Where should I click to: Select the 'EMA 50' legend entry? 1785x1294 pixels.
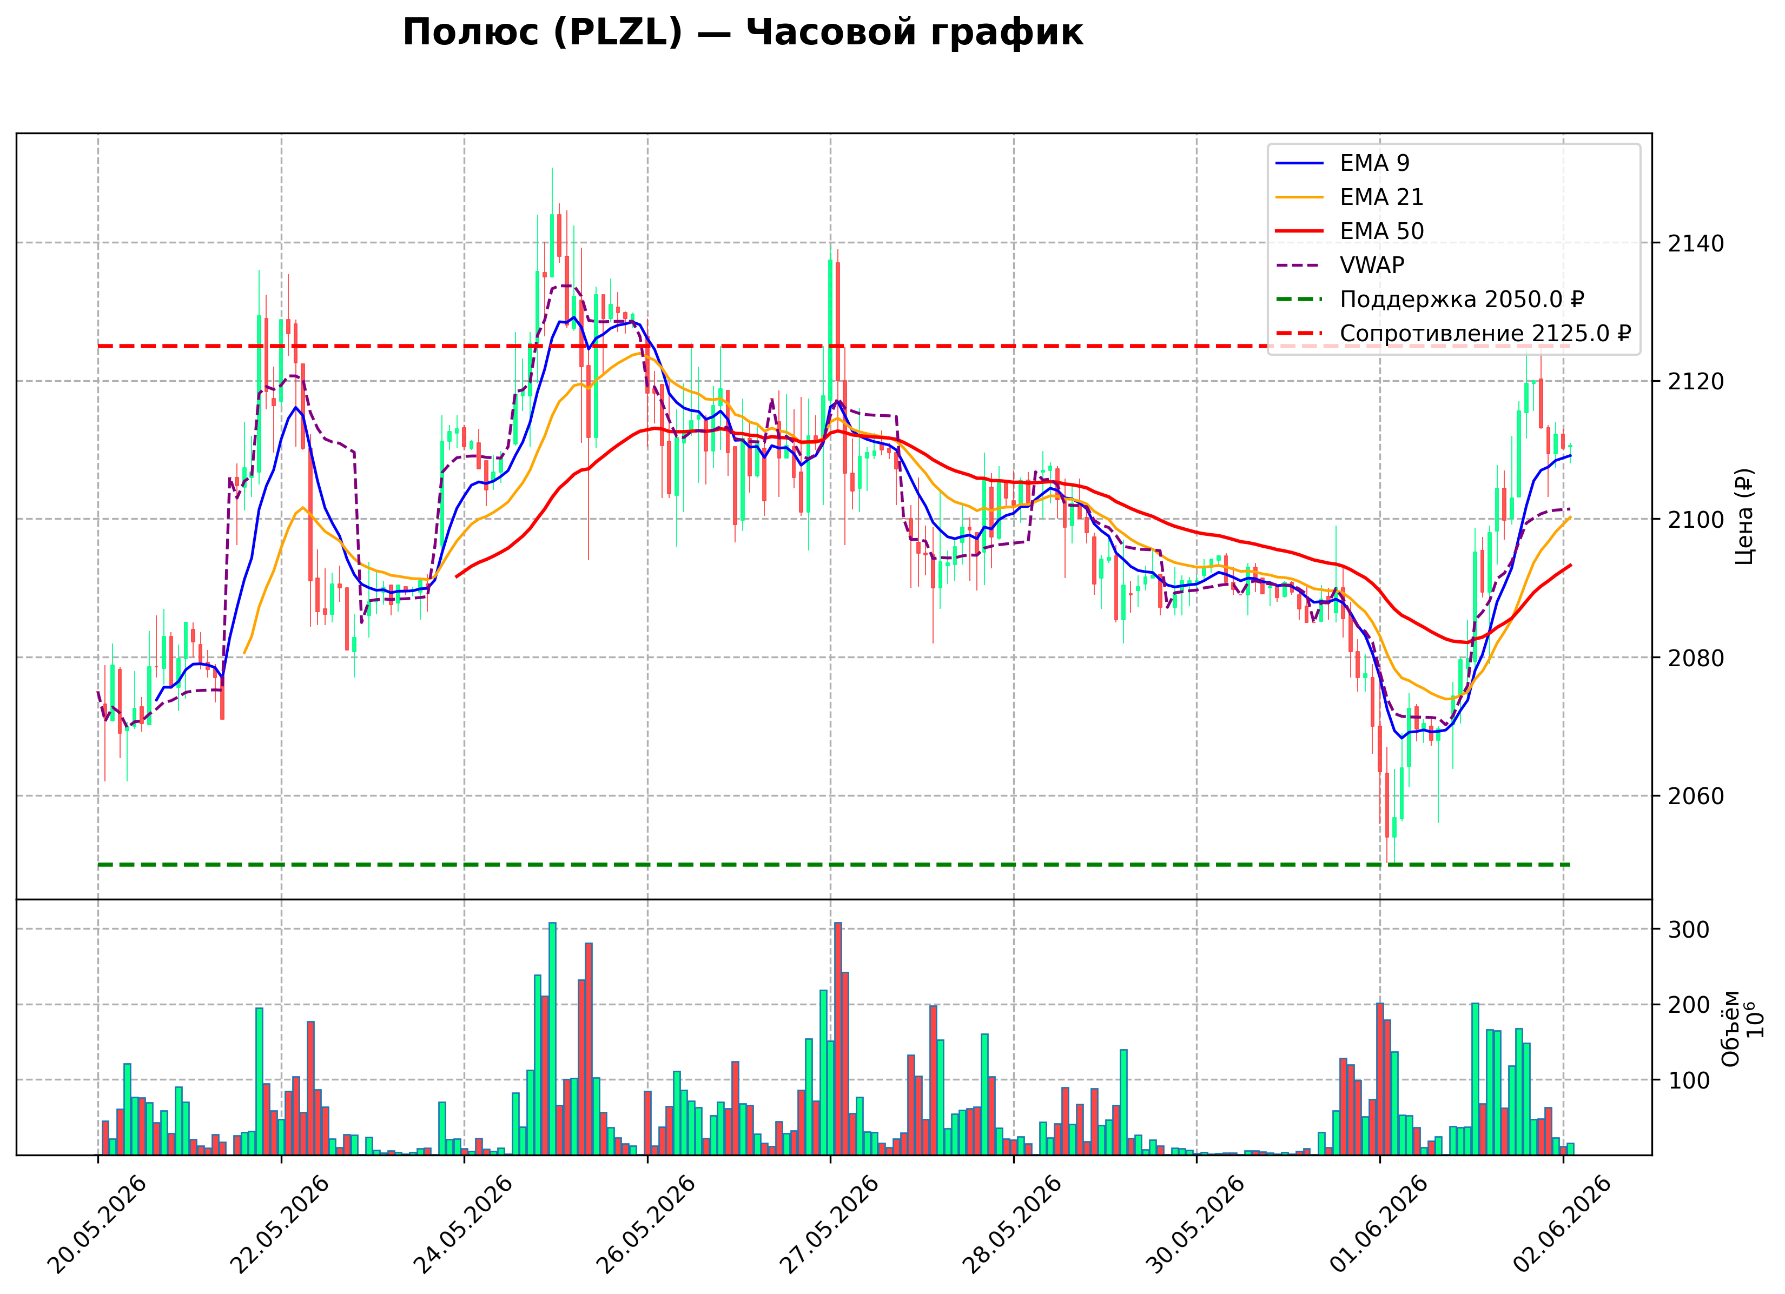1349,231
